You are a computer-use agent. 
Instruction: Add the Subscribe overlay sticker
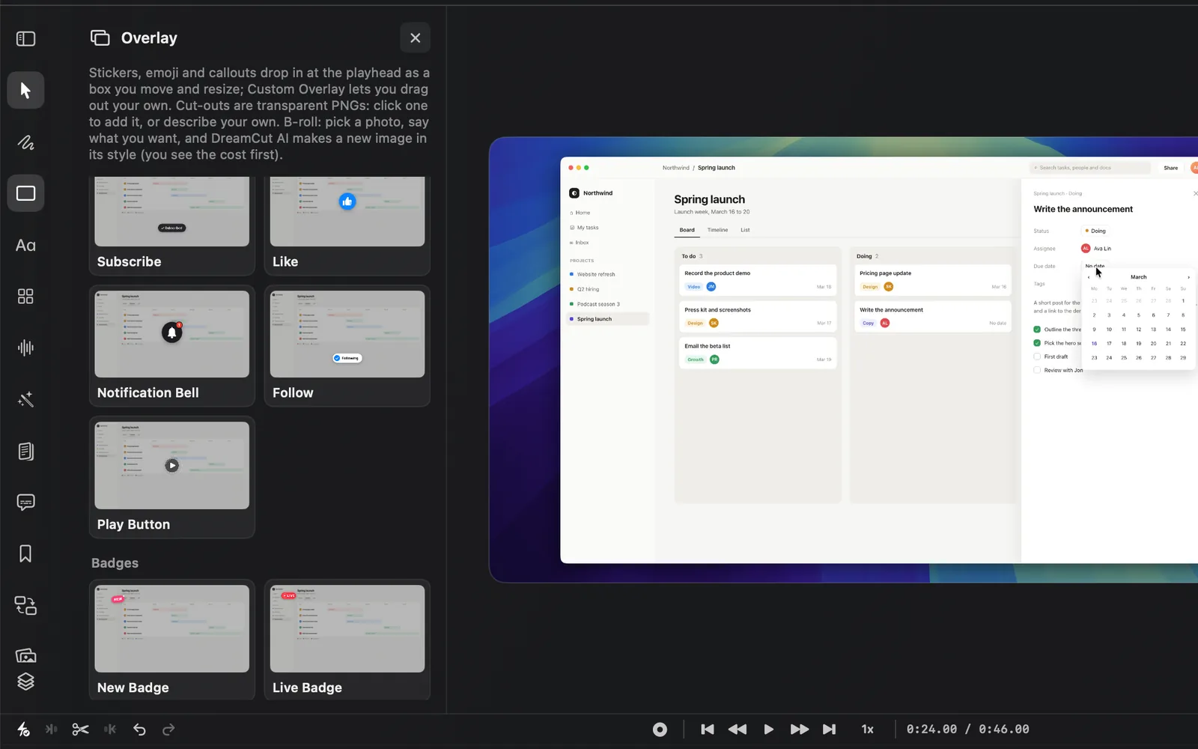click(x=171, y=225)
